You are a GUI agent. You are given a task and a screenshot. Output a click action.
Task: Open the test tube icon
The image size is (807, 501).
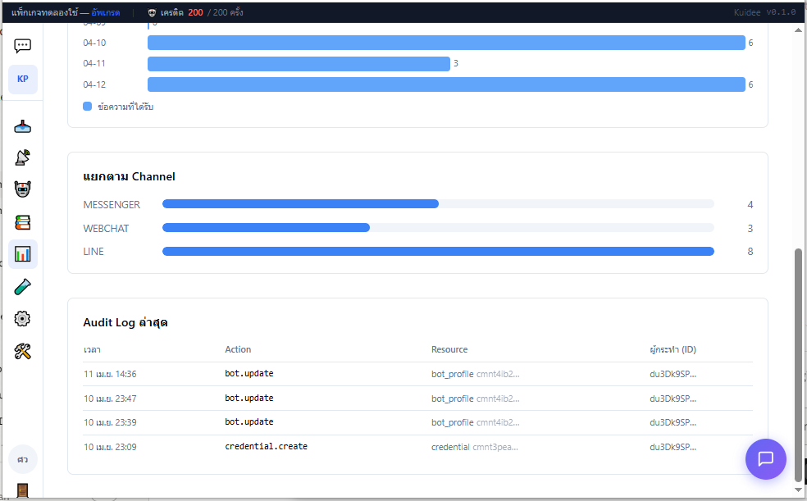pyautogui.click(x=23, y=286)
